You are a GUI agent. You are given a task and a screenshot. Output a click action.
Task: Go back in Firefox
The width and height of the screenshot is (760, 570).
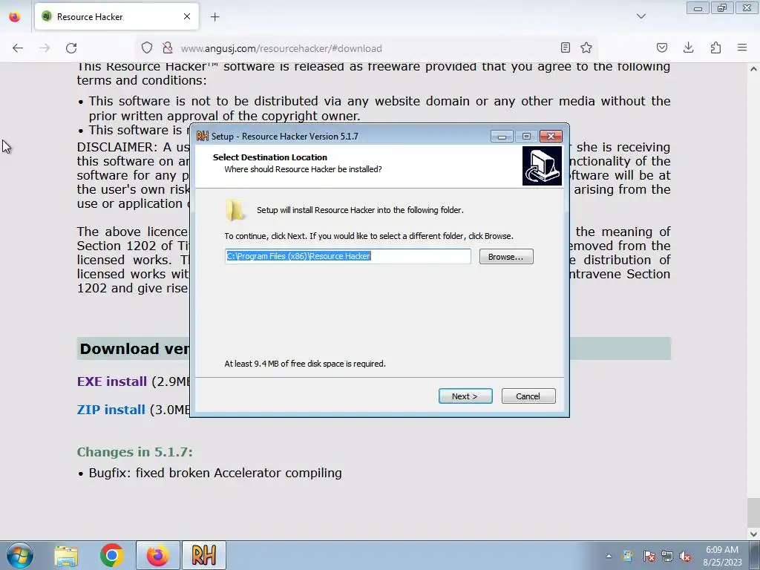(x=18, y=48)
